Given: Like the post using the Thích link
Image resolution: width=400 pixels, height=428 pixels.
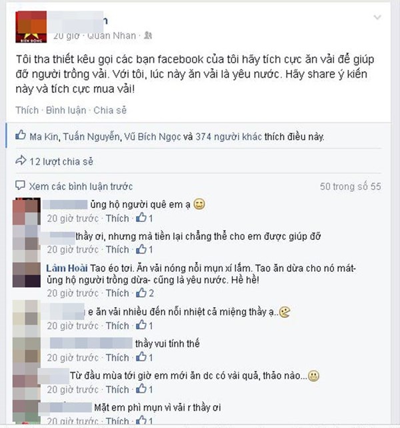Looking at the screenshot, I should (27, 110).
